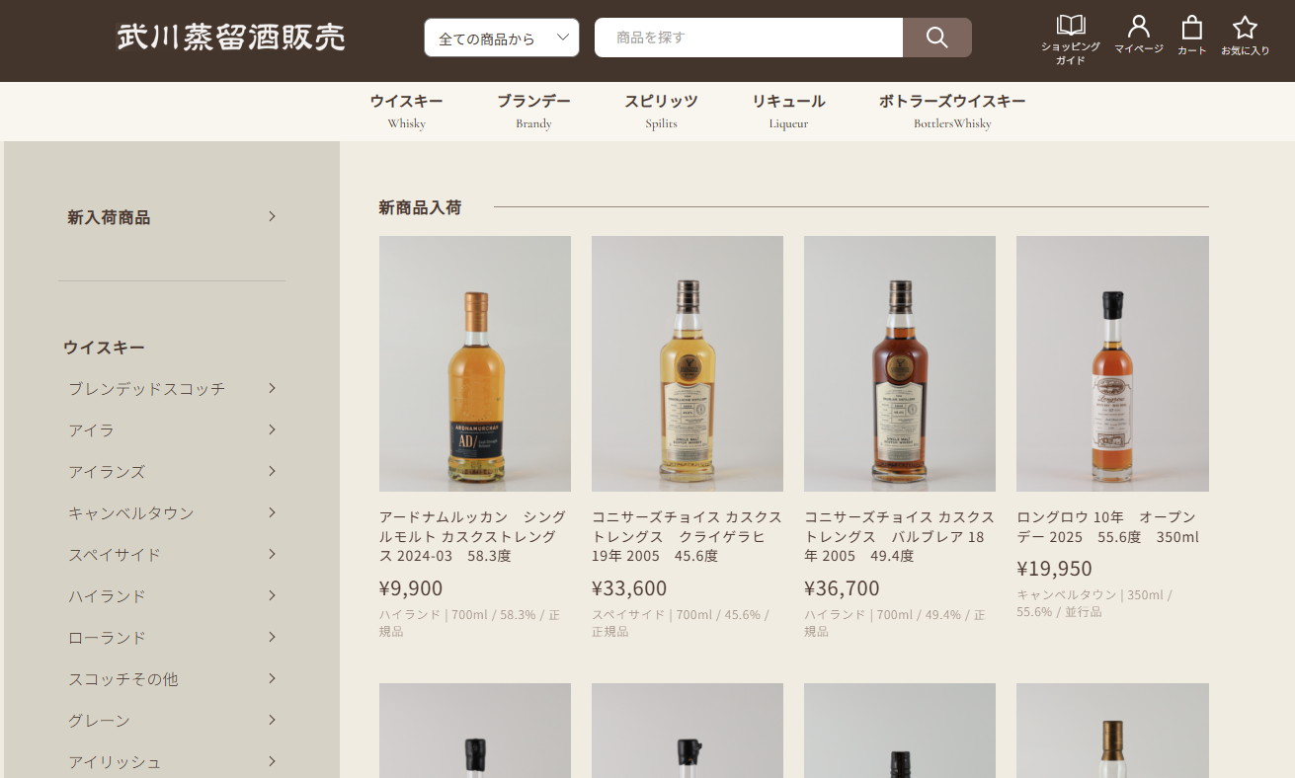
Task: Click the ウイスキー sidebar heading
Action: pos(104,348)
